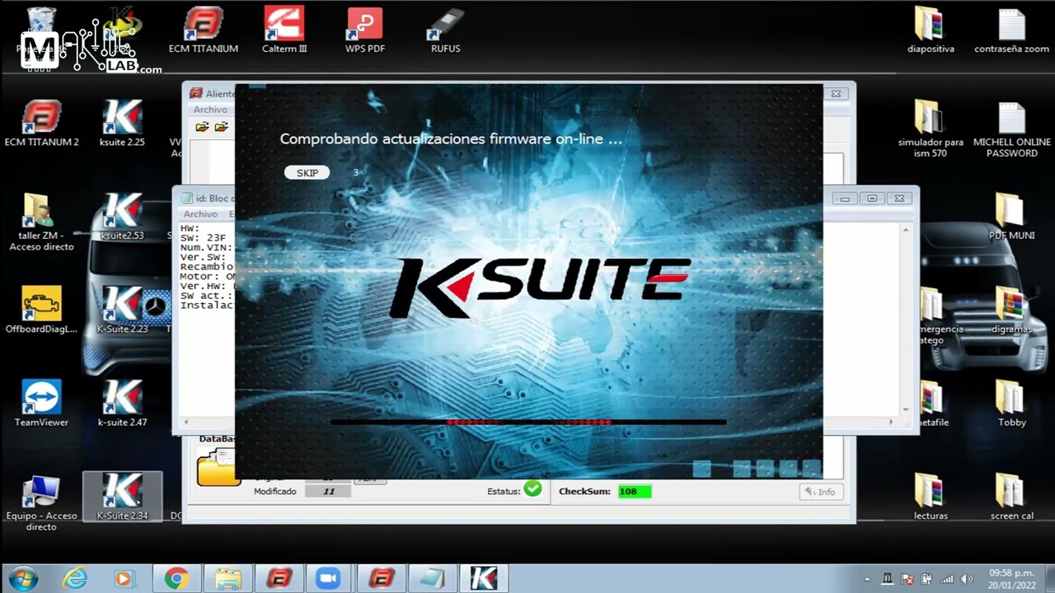Open taller ZM shortcut folder
Image resolution: width=1055 pixels, height=593 pixels.
(41, 222)
